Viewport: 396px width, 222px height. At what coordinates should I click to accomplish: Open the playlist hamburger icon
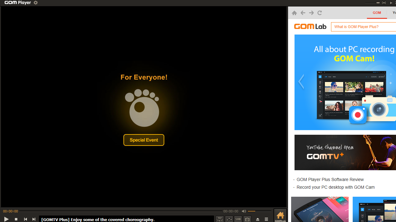[x=266, y=219]
